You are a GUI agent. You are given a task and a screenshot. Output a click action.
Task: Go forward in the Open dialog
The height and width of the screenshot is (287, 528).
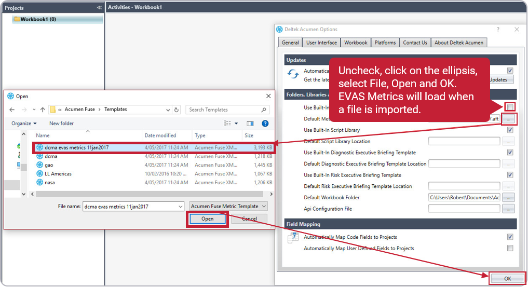tap(24, 110)
